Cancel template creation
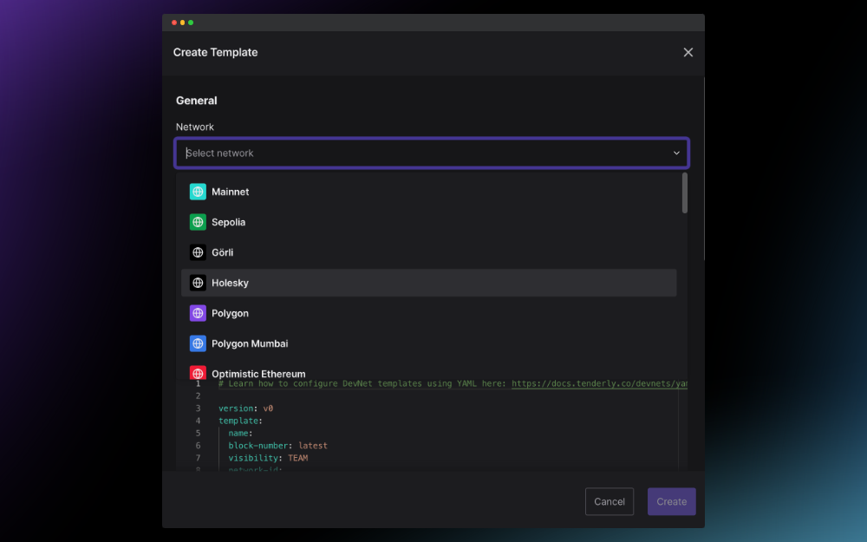Viewport: 867px width, 542px height. (x=610, y=501)
